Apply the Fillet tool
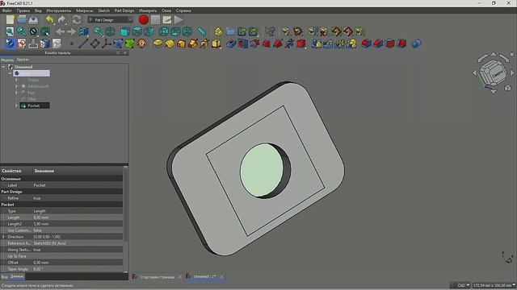The width and height of the screenshot is (517, 290). pos(366,43)
